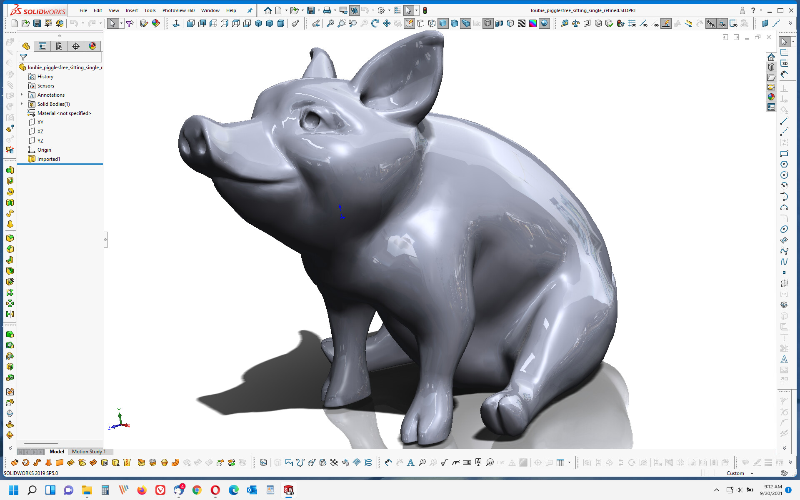Viewport: 800px width, 500px height.
Task: Click the Zoom to Fit magnifier icon
Action: point(330,23)
